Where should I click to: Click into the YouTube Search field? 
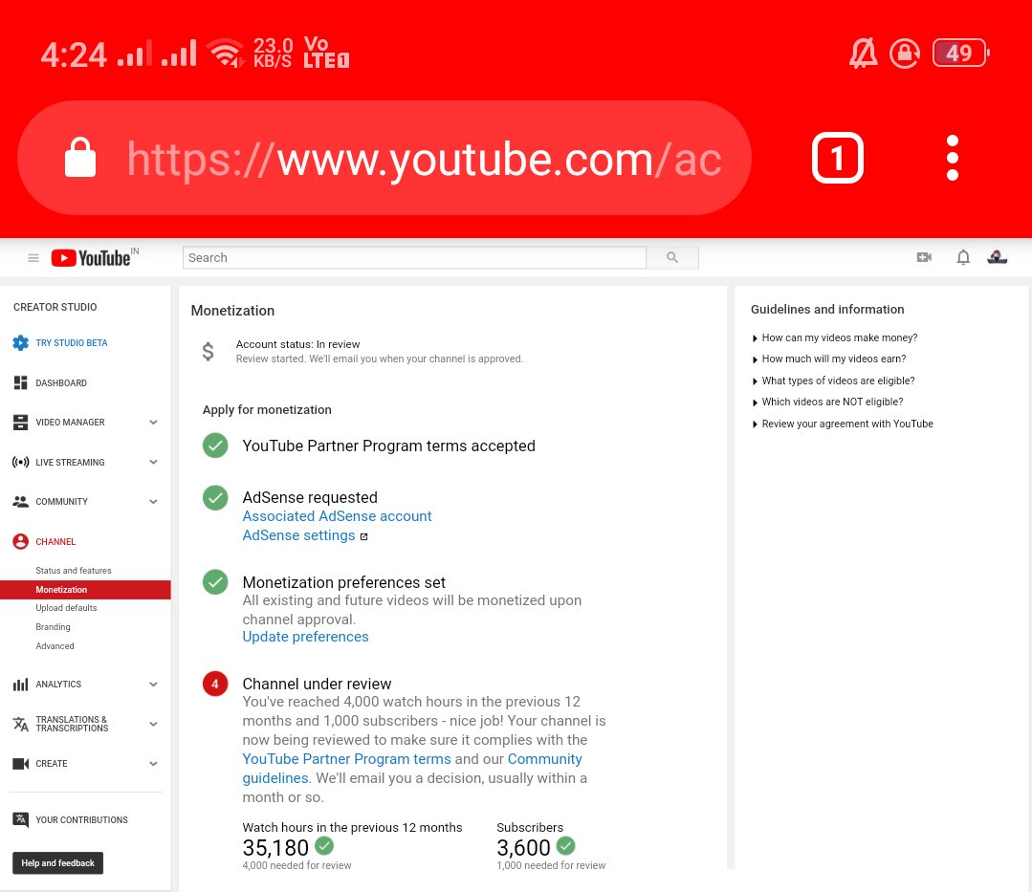[415, 258]
